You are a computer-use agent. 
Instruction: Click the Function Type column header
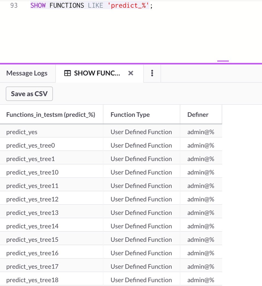click(130, 114)
